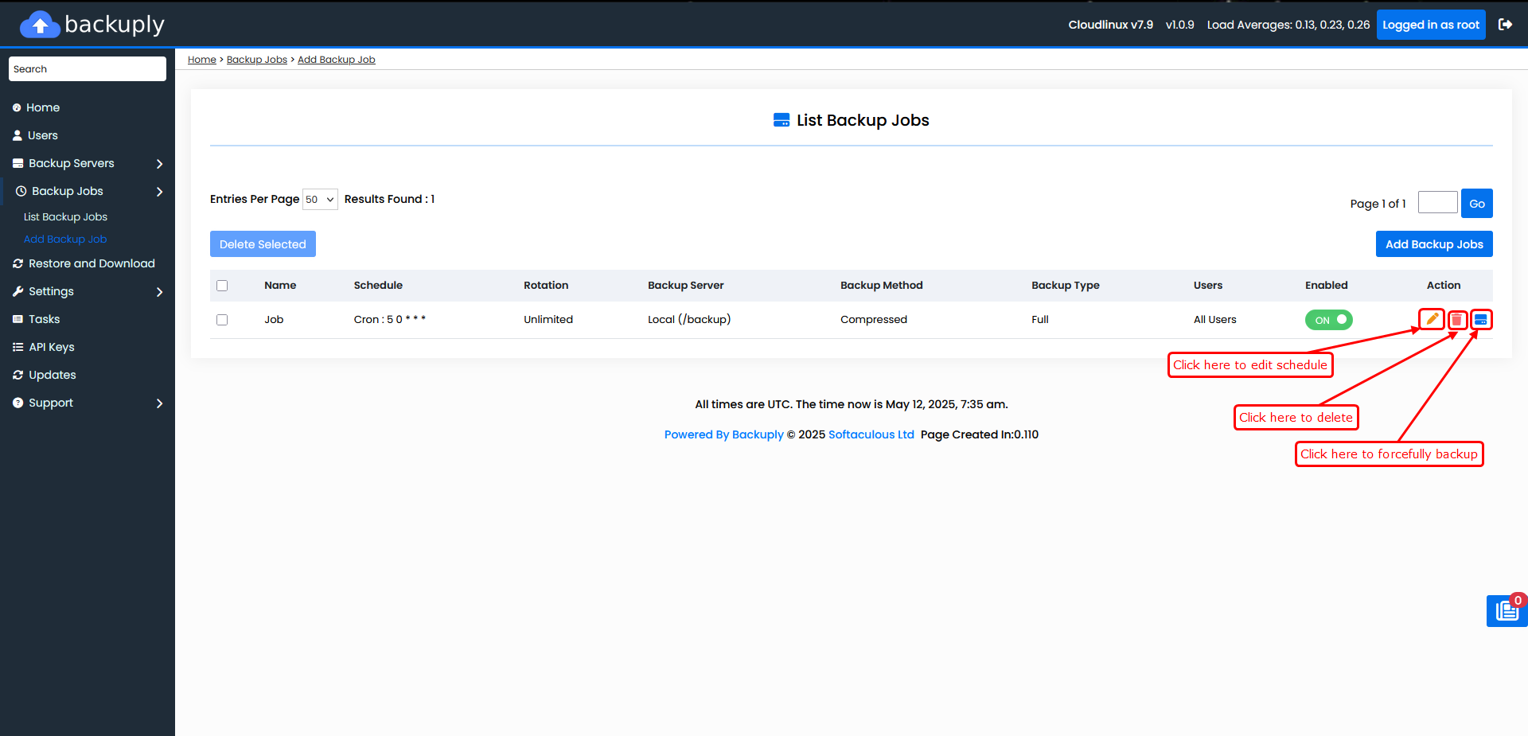Open Restore and Download menu item
This screenshot has height=736, width=1528.
pyautogui.click(x=92, y=263)
